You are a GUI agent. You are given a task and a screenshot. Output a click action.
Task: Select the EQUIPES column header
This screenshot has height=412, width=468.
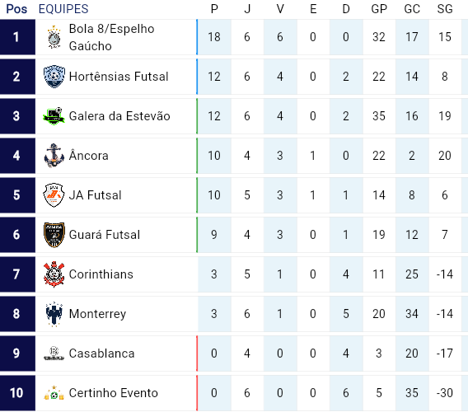click(63, 9)
